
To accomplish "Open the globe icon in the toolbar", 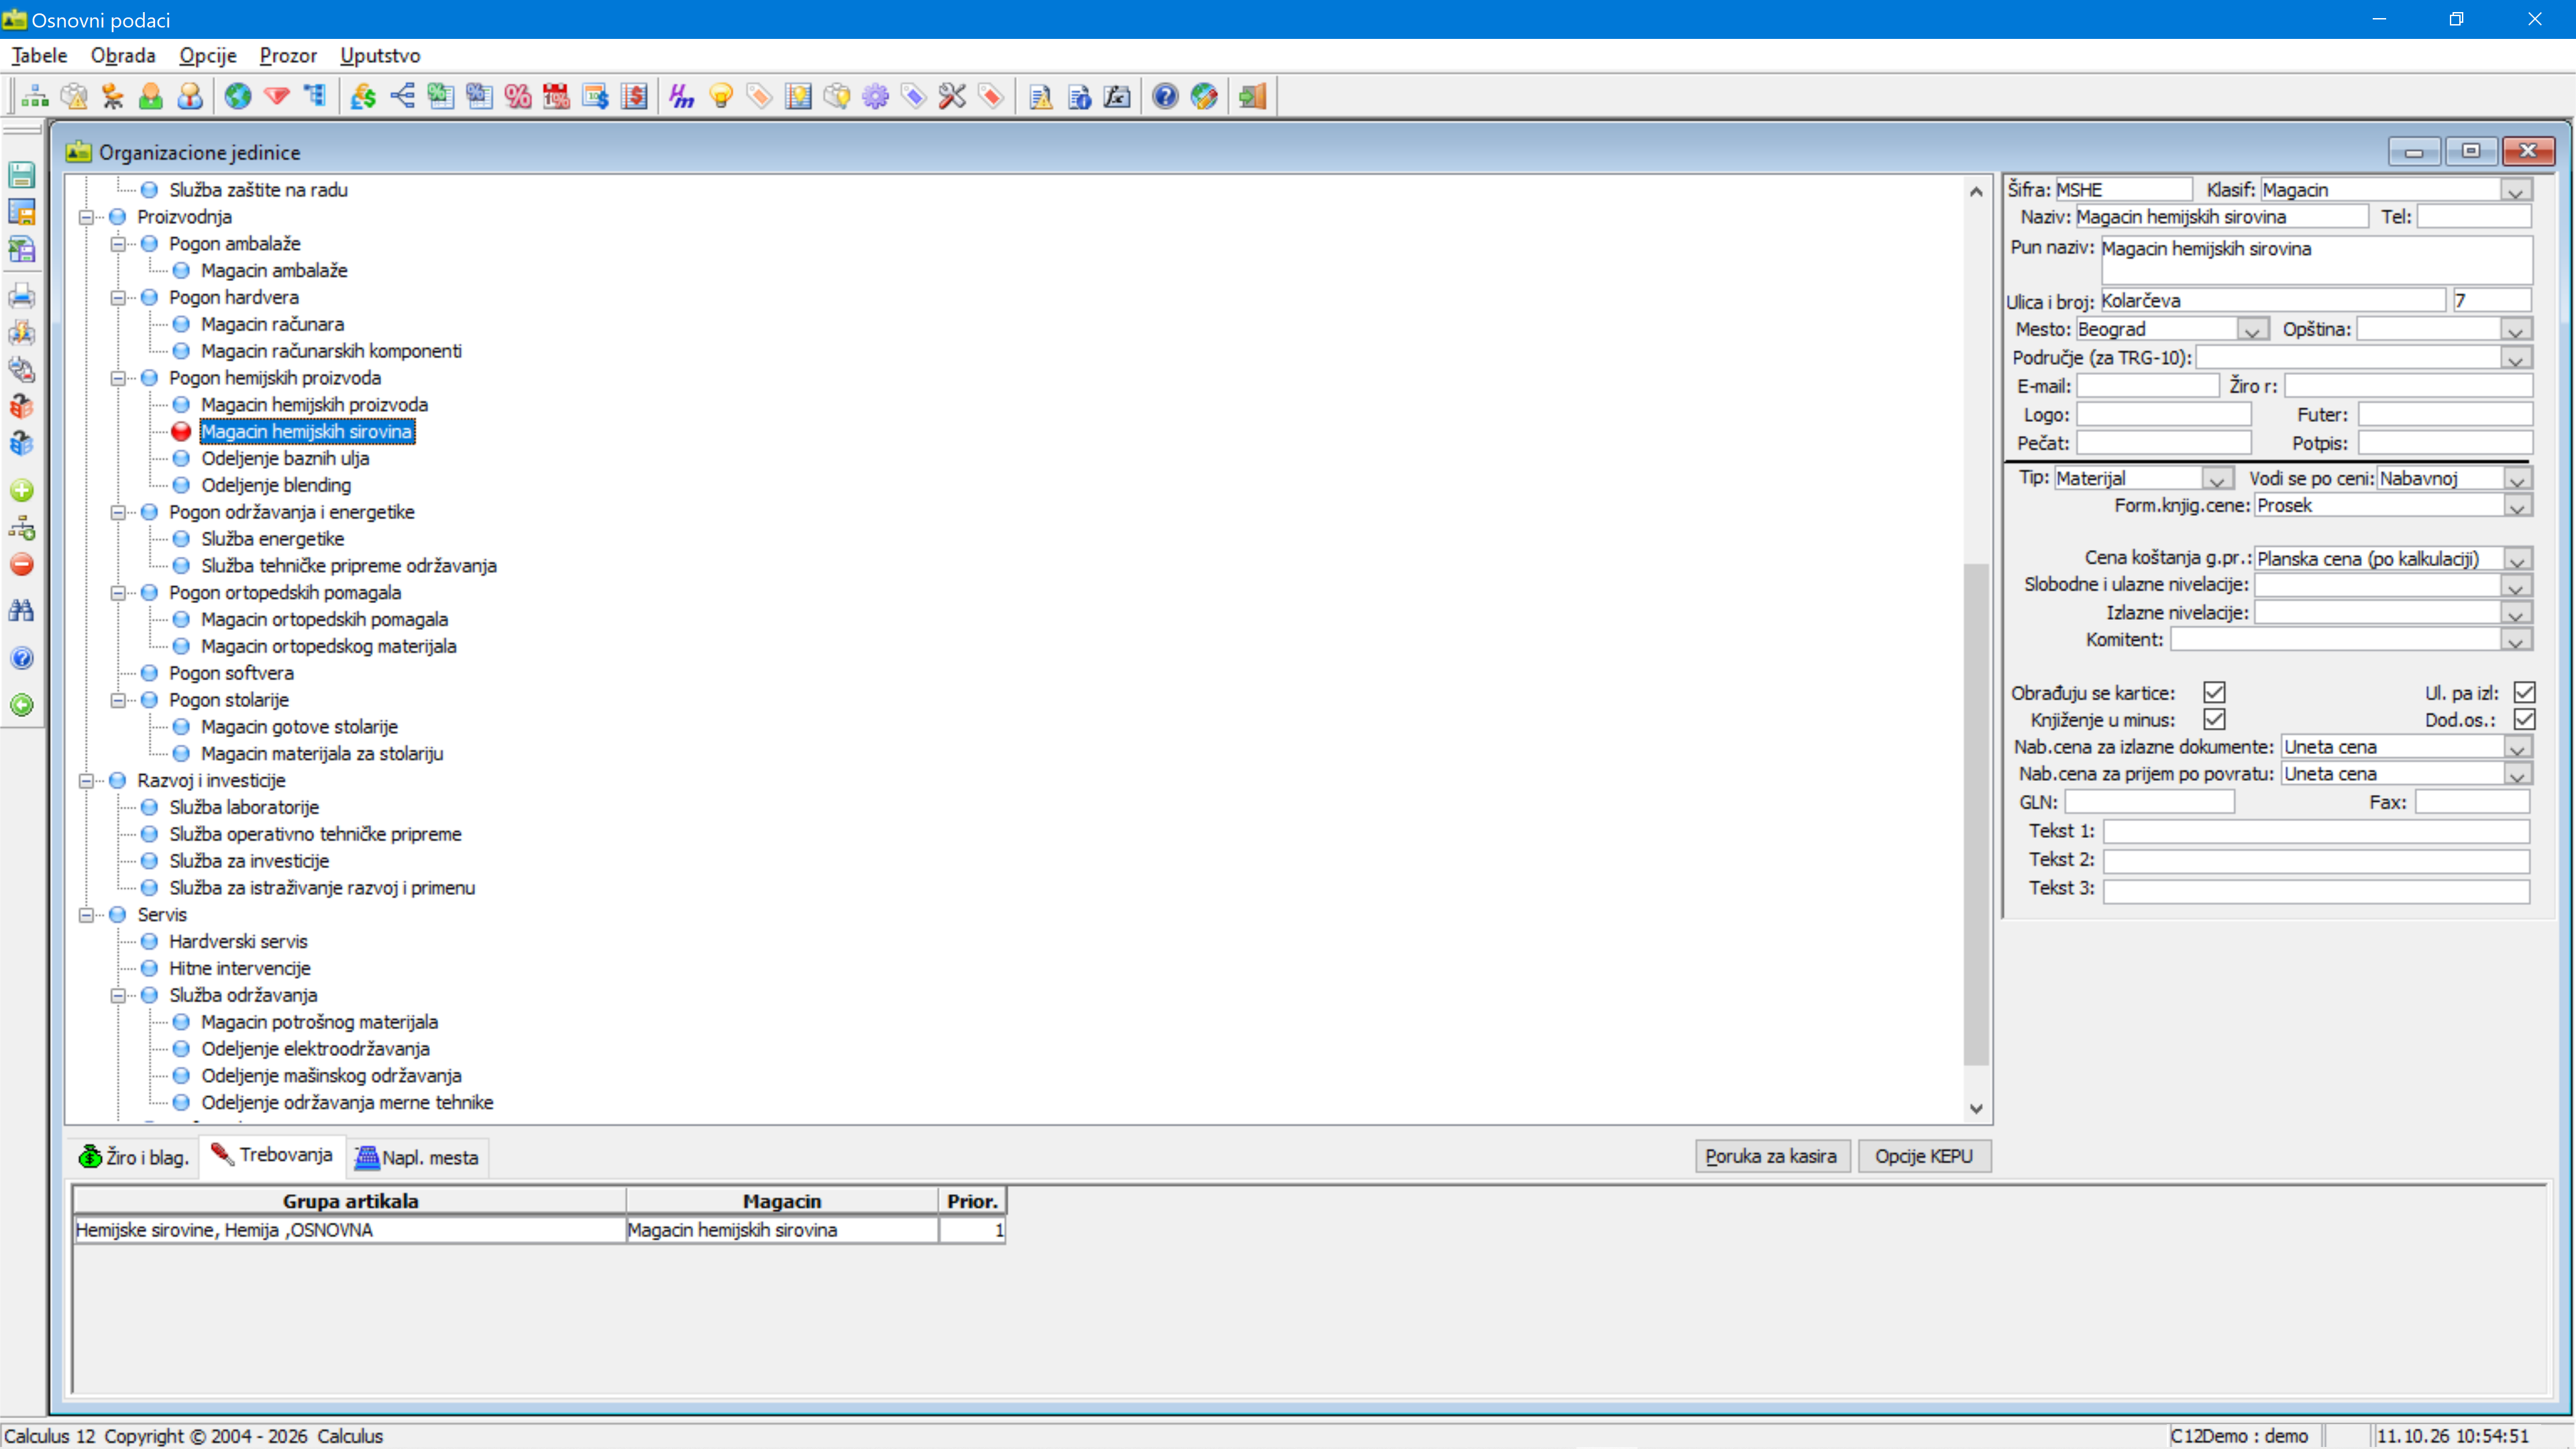I will (x=237, y=96).
